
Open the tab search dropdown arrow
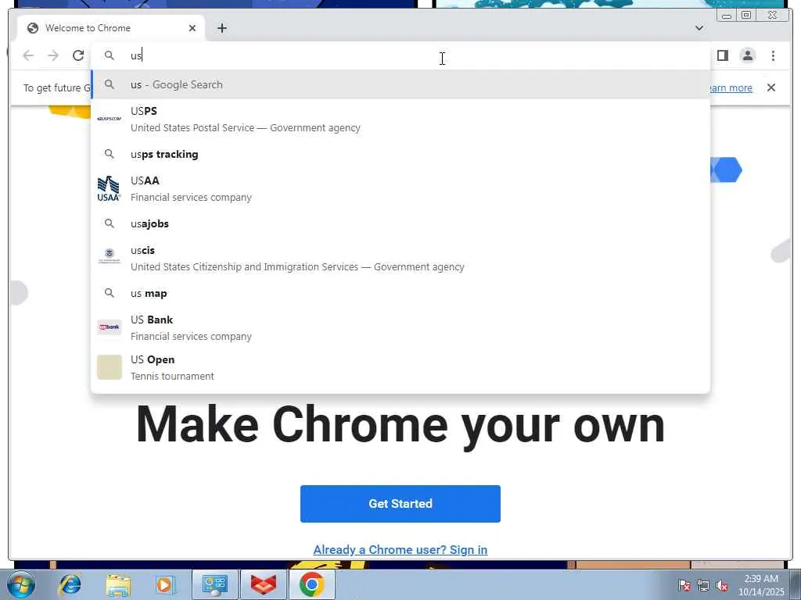(699, 28)
